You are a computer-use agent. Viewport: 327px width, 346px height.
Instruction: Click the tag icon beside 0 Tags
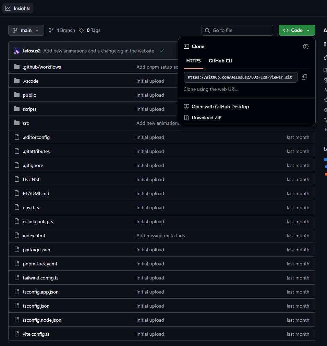click(81, 30)
